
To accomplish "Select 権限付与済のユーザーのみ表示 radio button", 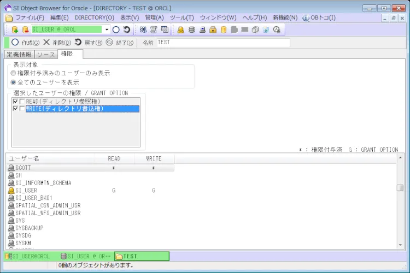I will pyautogui.click(x=14, y=73).
